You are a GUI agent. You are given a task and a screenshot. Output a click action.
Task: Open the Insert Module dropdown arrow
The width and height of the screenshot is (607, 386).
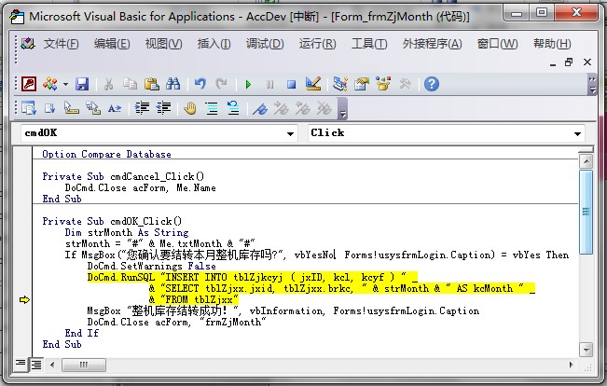coord(65,84)
